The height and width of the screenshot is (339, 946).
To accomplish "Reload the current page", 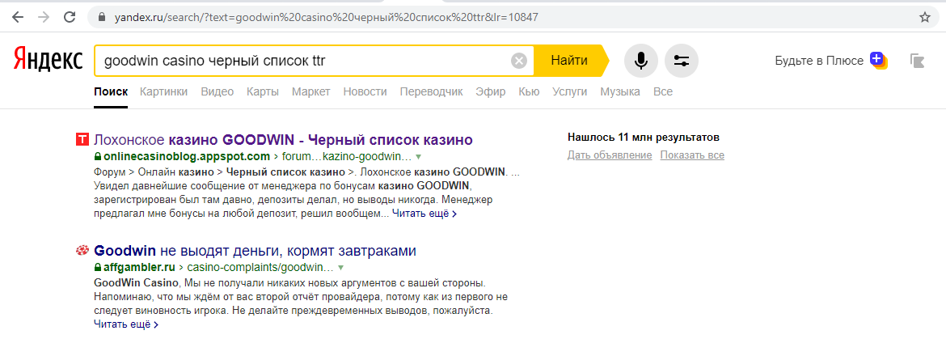I will [70, 17].
